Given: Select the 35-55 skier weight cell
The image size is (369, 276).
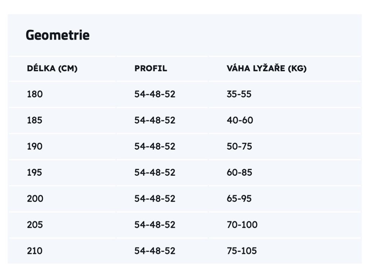Looking at the screenshot, I should coord(239,94).
